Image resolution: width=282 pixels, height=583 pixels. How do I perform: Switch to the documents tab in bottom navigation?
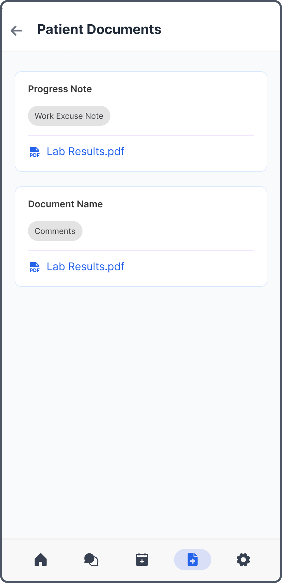coord(193,560)
